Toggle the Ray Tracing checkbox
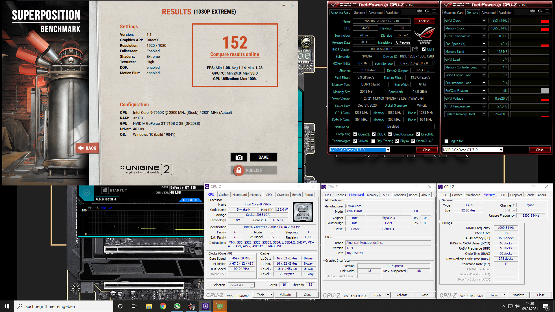The height and width of the screenshot is (312, 555). click(373, 141)
